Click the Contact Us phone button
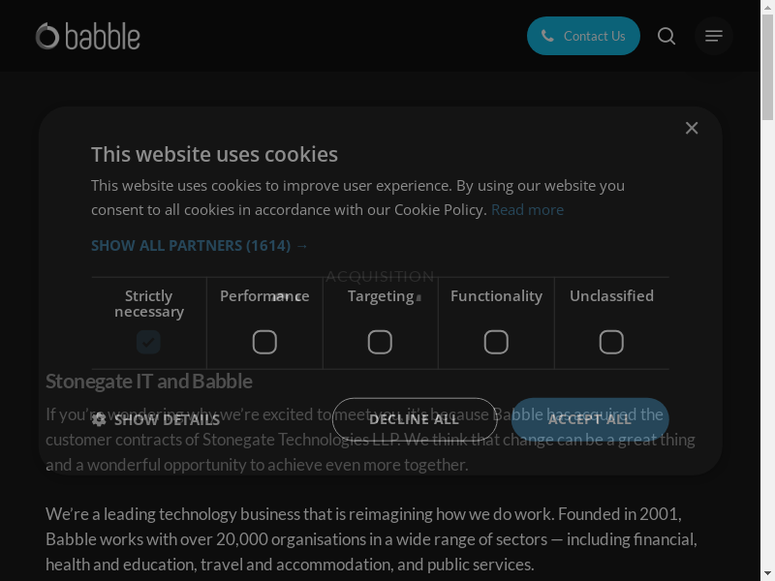Viewport: 775px width, 581px height. [583, 36]
